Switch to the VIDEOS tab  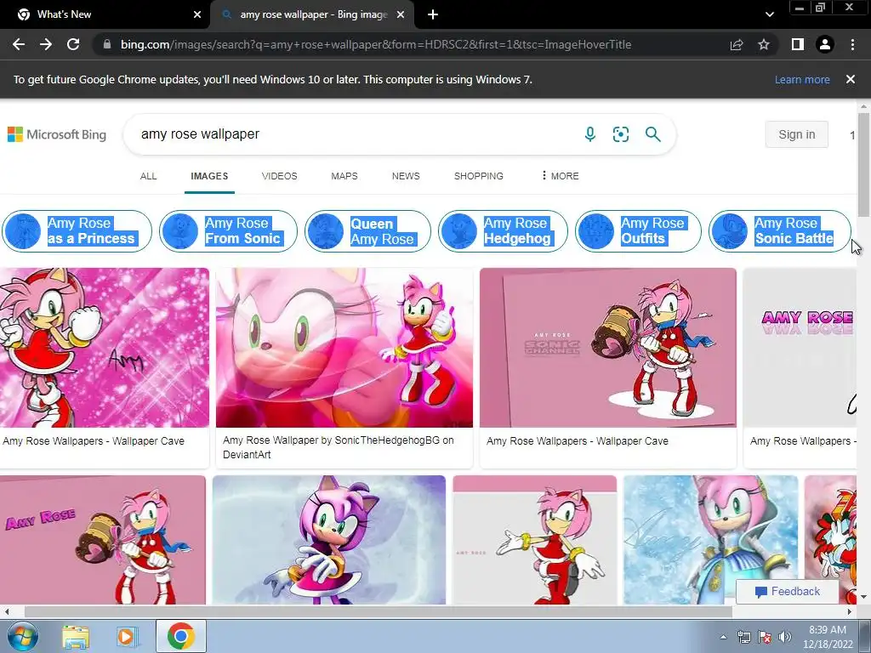(x=279, y=176)
